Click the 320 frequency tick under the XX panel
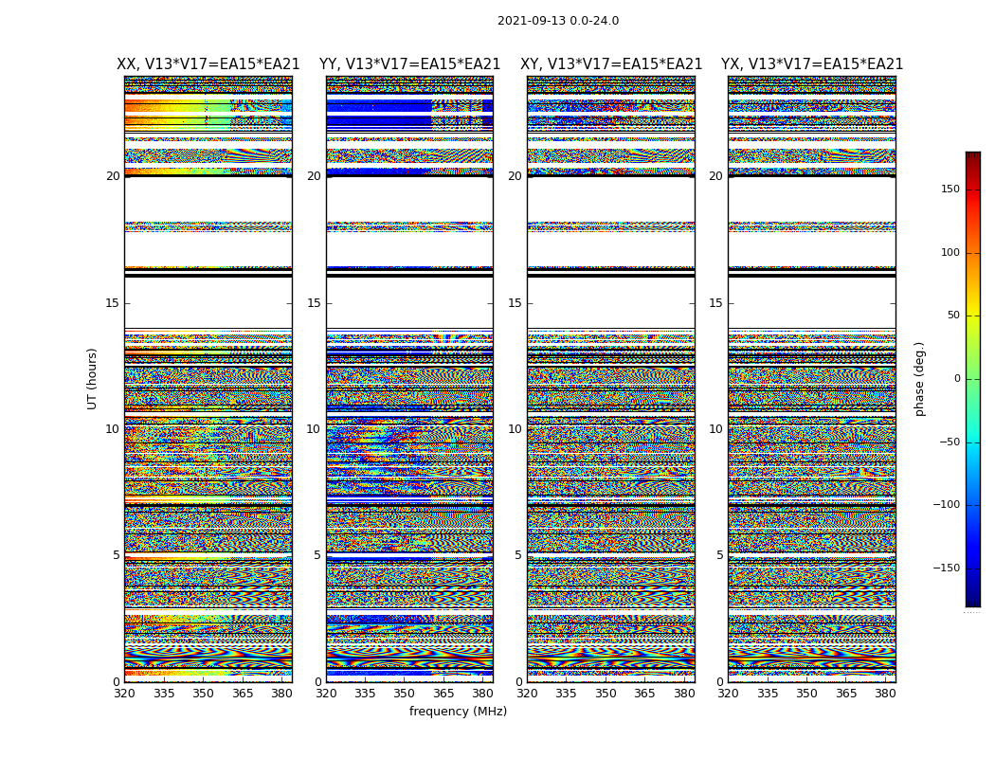The width and height of the screenshot is (995, 758). pyautogui.click(x=124, y=694)
